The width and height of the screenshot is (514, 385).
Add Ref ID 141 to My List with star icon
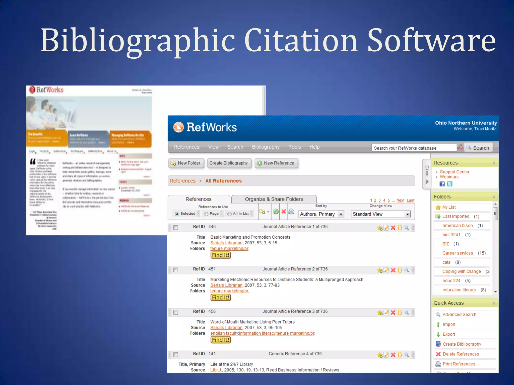[380, 355]
